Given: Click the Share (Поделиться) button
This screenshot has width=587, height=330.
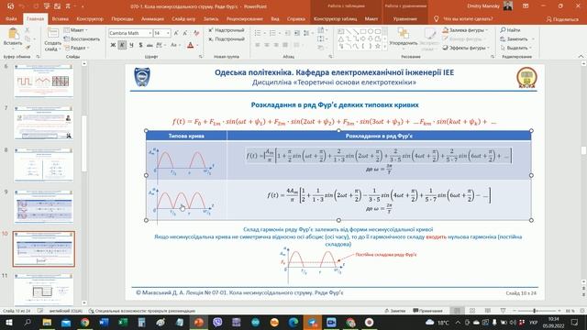Looking at the screenshot, I should click(x=562, y=19).
